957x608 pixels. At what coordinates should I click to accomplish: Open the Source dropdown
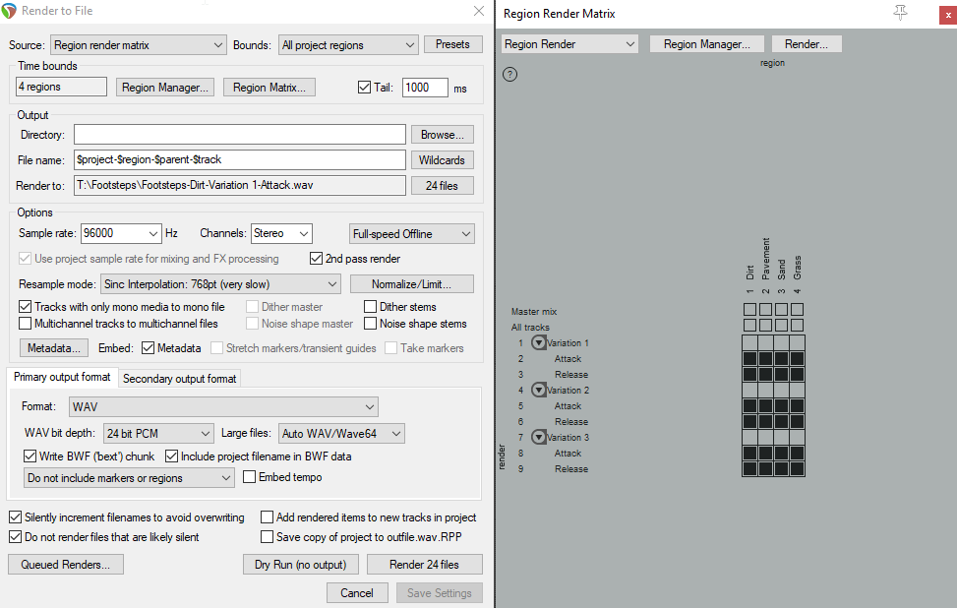pyautogui.click(x=139, y=44)
